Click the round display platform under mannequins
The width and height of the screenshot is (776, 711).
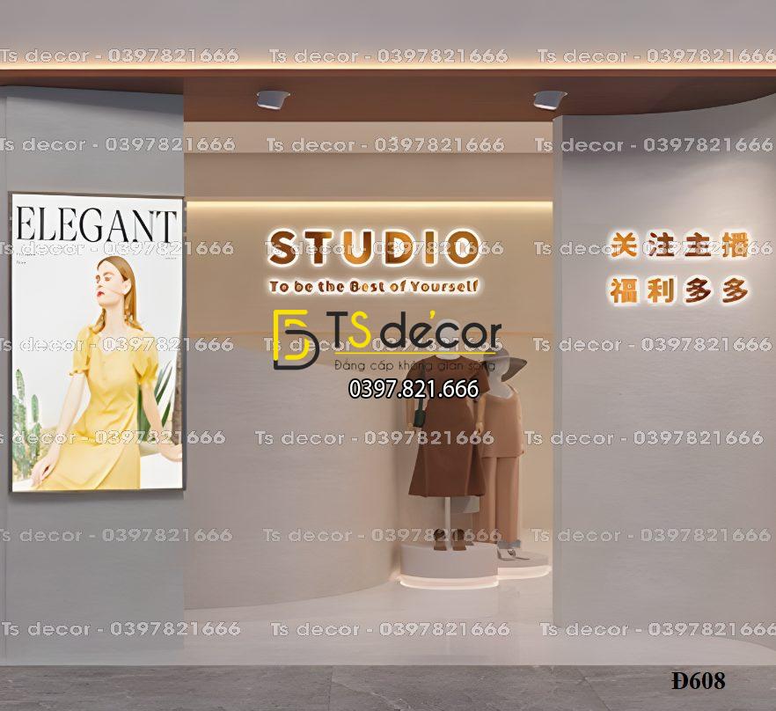pos(449,566)
